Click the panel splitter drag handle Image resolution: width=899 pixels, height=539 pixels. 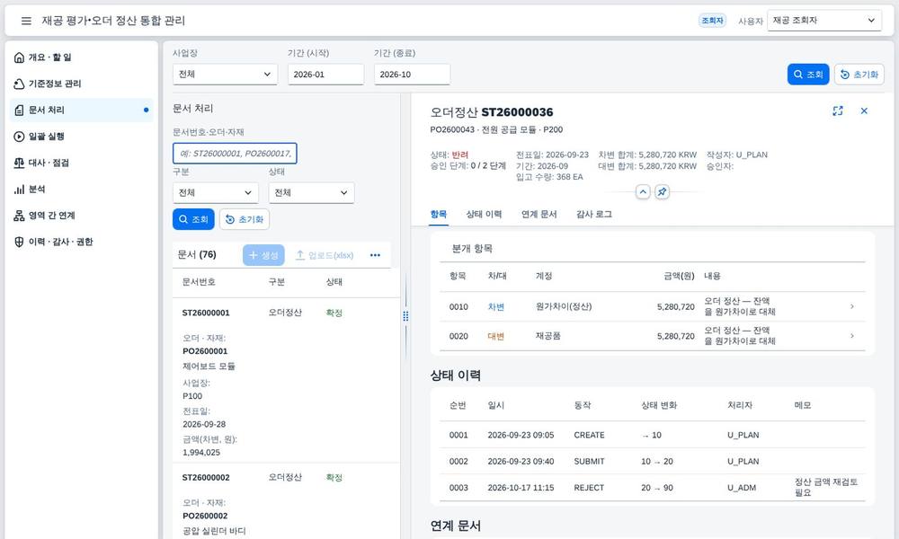point(405,316)
